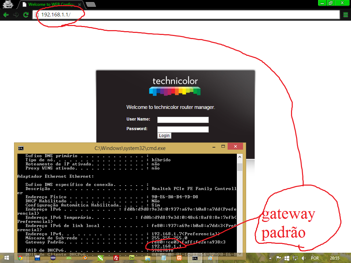Click the Password input field
Image resolution: width=351 pixels, height=263 pixels.
tap(183, 129)
